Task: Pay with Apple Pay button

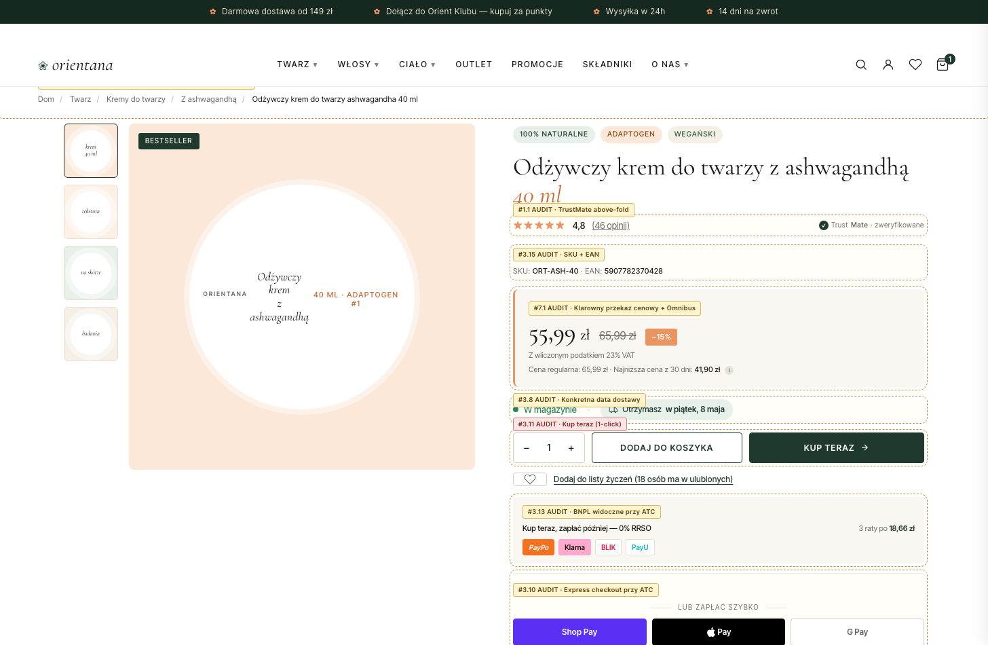Action: click(719, 632)
